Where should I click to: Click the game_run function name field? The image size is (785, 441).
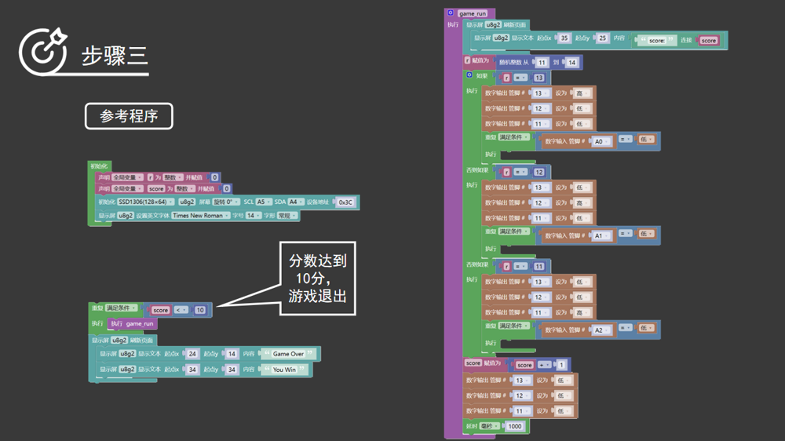(472, 13)
